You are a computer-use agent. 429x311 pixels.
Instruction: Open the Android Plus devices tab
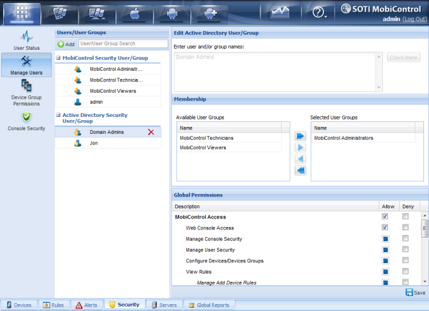click(x=210, y=14)
